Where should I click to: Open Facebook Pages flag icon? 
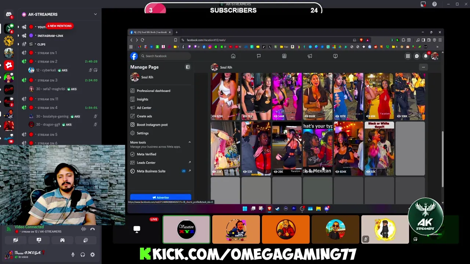coord(258,56)
